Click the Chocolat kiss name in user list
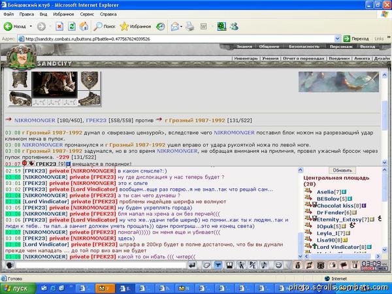This screenshot has height=294, width=392. 335,206
